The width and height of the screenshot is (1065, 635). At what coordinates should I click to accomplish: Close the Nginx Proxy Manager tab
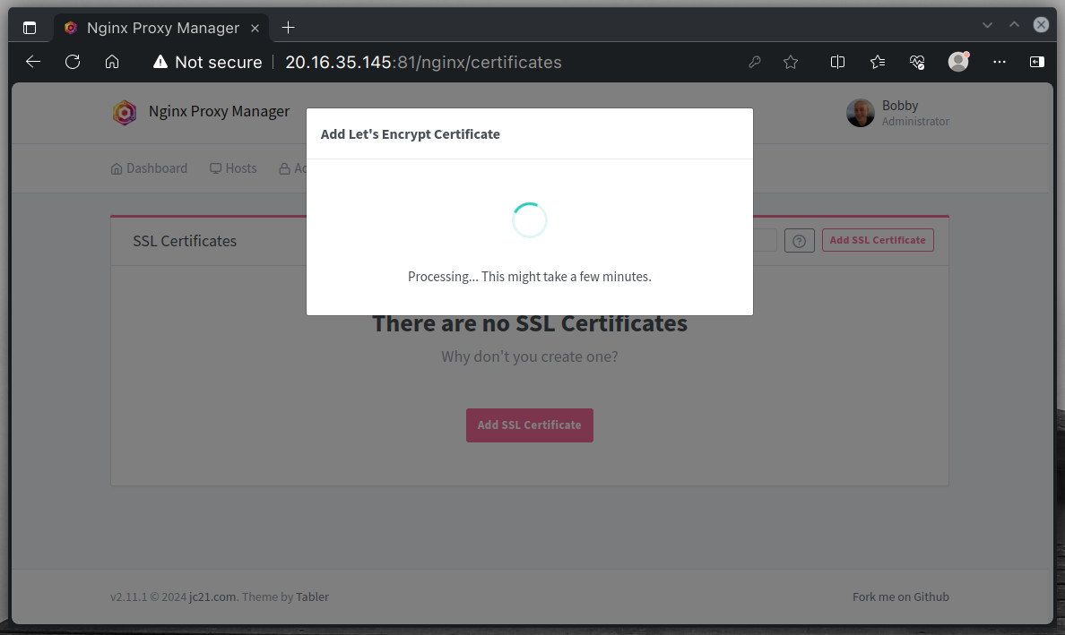[255, 28]
